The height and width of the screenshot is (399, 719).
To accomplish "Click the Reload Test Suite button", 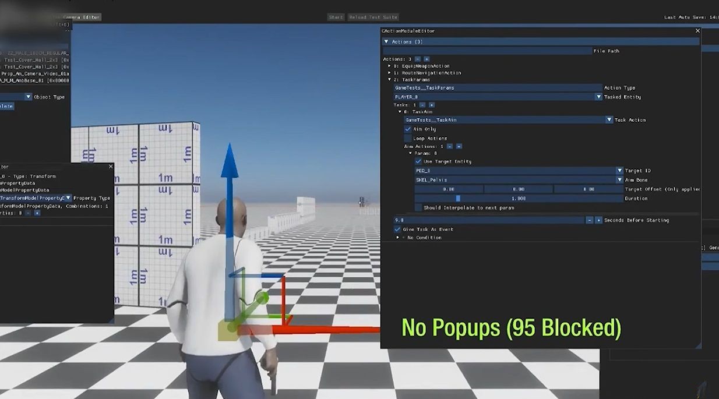I will coord(373,17).
